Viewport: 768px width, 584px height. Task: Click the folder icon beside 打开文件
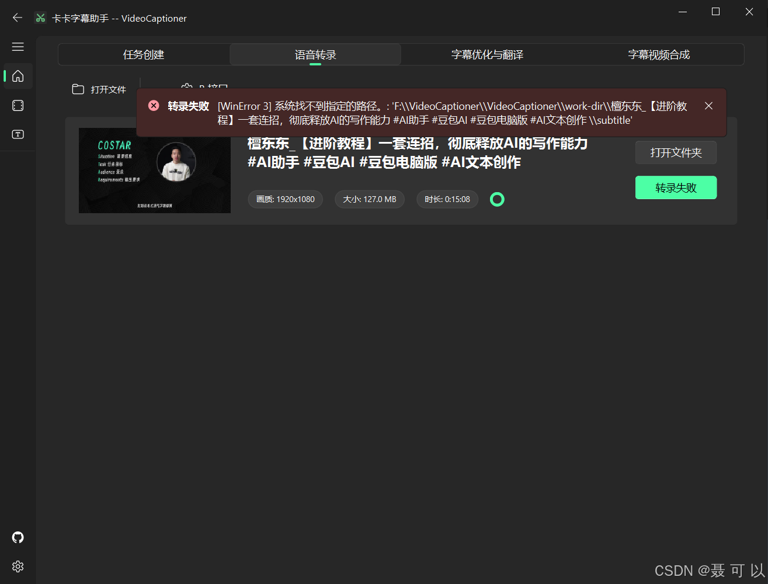point(78,89)
